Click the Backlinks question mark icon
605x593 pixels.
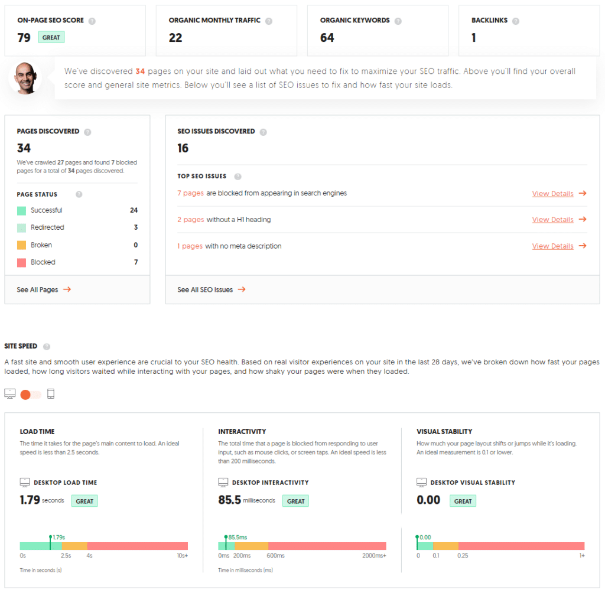[x=515, y=20]
